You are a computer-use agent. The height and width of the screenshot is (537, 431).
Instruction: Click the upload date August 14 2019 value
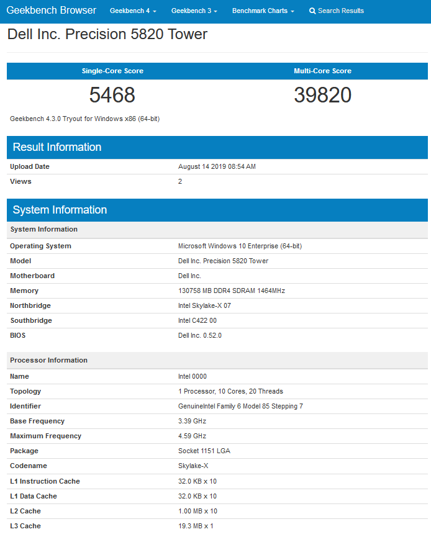click(x=217, y=166)
